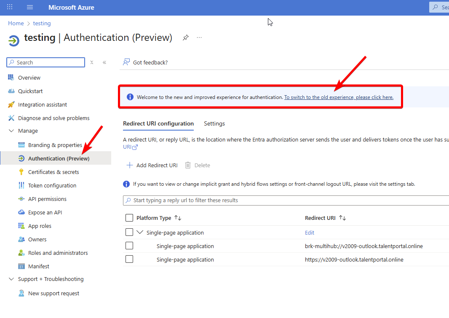
Task: Select the Redirect URI configuration tab
Action: point(158,124)
